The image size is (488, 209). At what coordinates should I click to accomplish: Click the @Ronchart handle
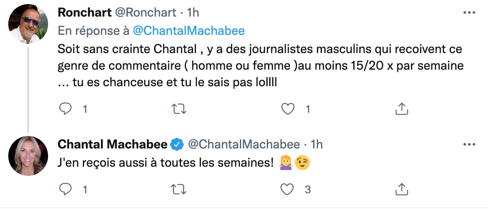[x=145, y=13]
